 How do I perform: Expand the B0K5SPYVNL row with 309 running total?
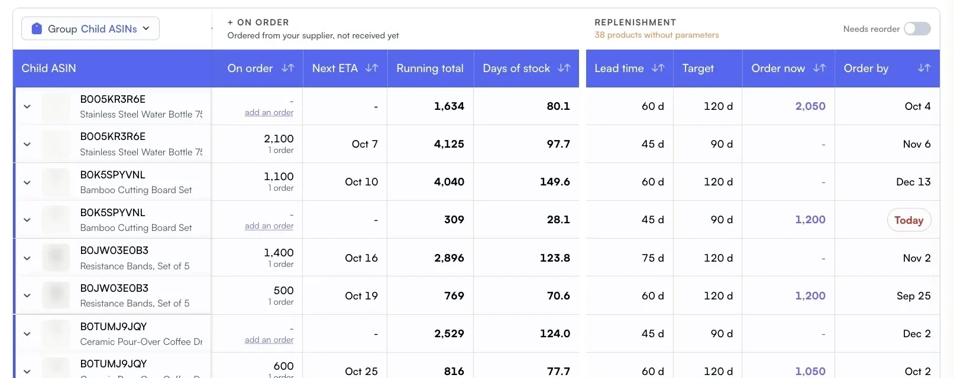(x=27, y=220)
